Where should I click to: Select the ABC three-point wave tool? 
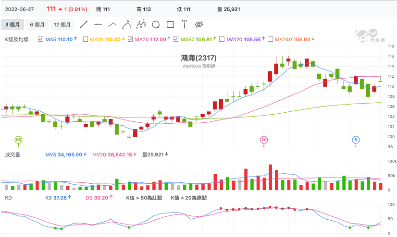[126, 24]
